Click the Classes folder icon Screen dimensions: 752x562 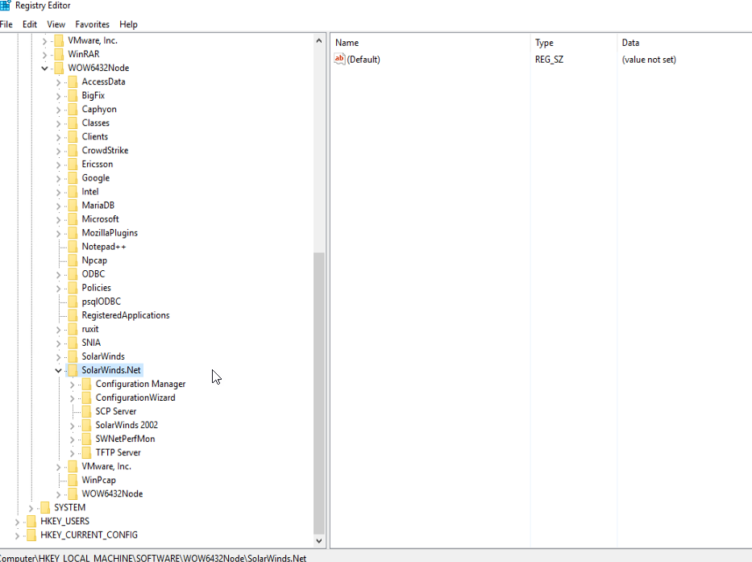73,123
